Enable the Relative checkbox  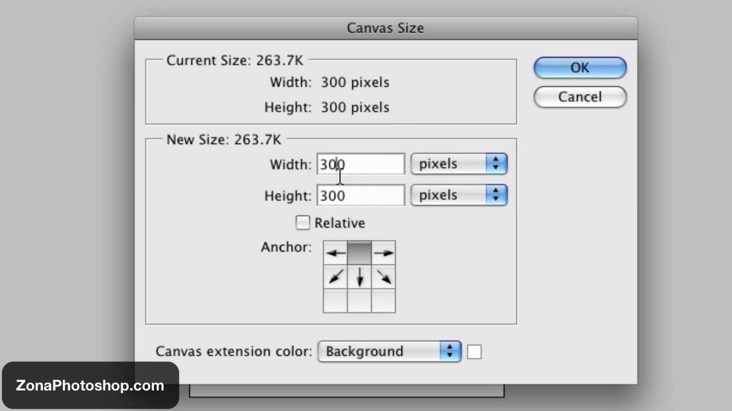pos(303,223)
